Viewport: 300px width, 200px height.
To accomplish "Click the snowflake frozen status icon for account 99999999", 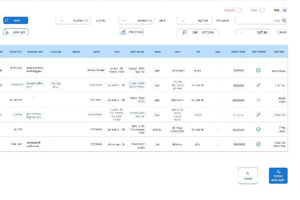I will pyautogui.click(x=258, y=100).
